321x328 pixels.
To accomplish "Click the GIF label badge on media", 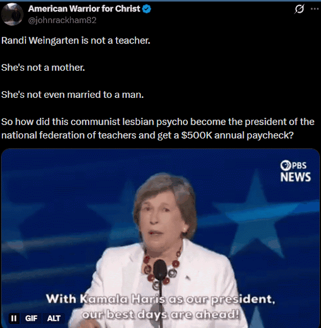I will click(31, 318).
